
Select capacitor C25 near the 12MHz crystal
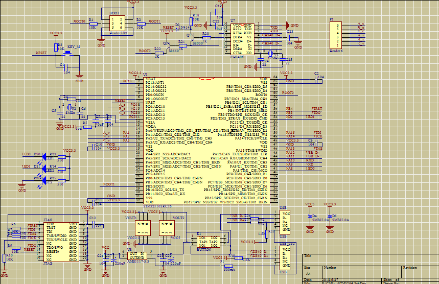pos(283,59)
